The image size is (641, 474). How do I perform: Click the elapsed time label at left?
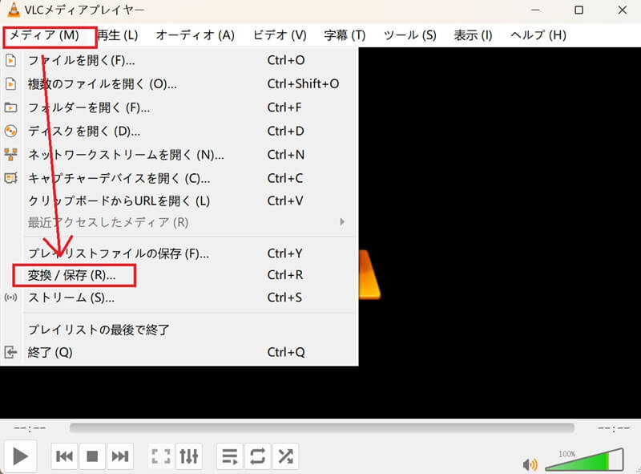pyautogui.click(x=30, y=428)
